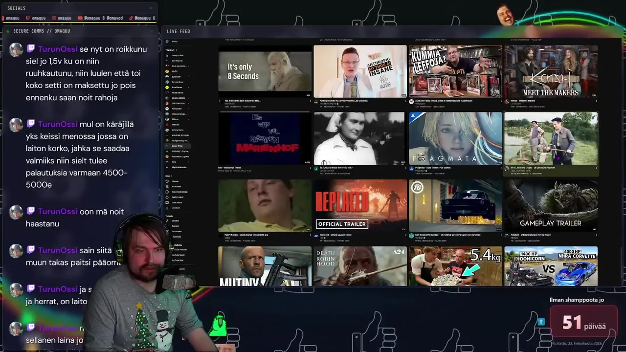
Task: Open ESTONIA kolhoosi film title
Action: (x=336, y=168)
